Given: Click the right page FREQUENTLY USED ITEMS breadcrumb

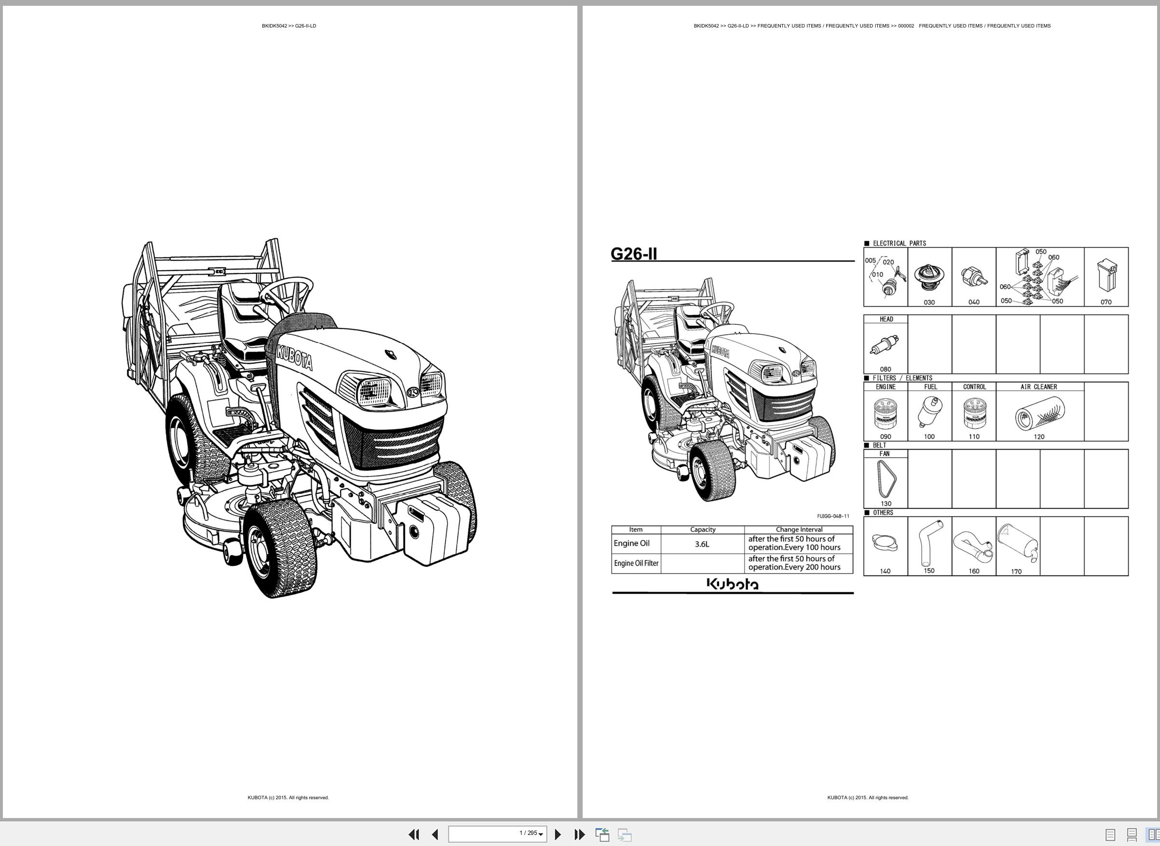Looking at the screenshot, I should coord(872,26).
